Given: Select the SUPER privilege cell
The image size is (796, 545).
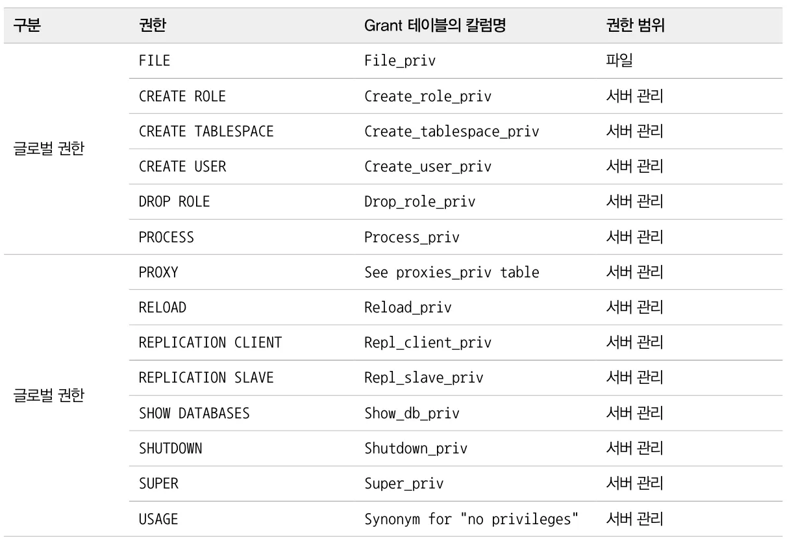Looking at the screenshot, I should click(158, 483).
